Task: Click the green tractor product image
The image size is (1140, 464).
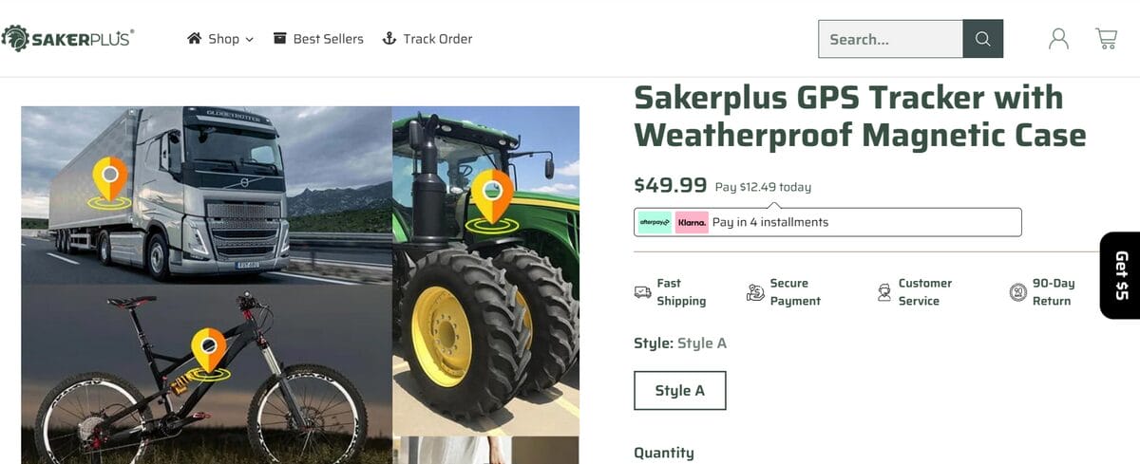Action: [x=485, y=270]
